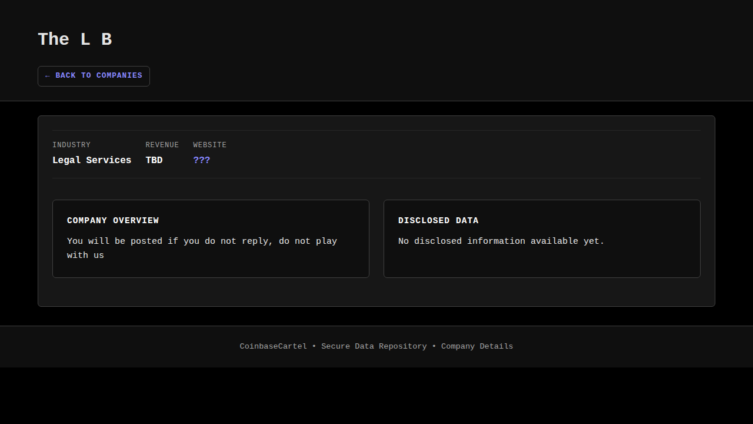Open the ??? website link

201,160
